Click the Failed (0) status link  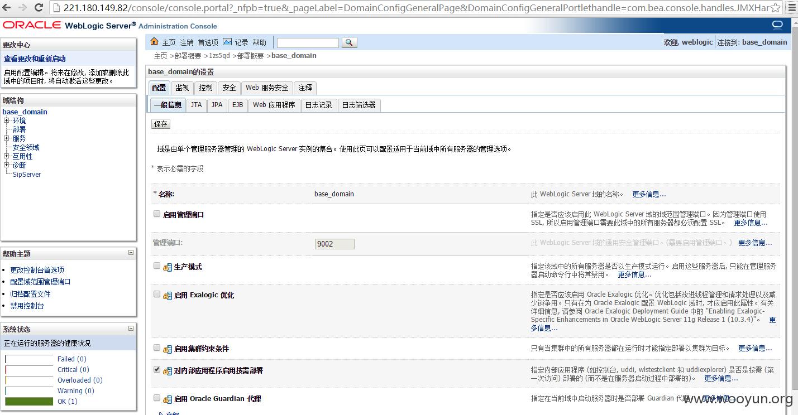coord(72,359)
